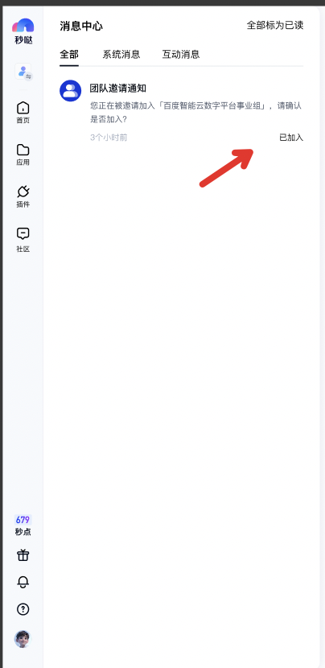Open the team workspace switcher icon
The image size is (325, 668).
(23, 72)
